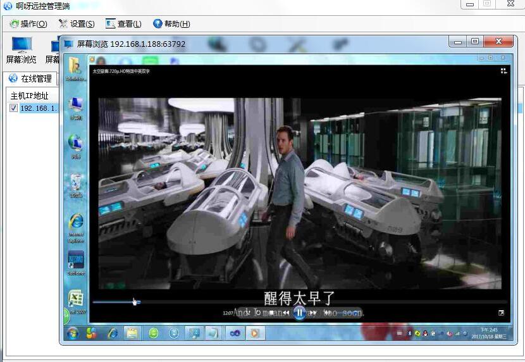Click the monitor app icon in remote taskbar
The height and width of the screenshot is (362, 525).
point(194,333)
